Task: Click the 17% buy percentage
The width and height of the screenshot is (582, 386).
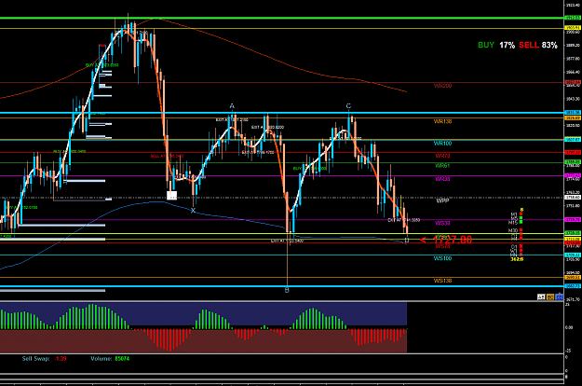Action: pos(507,45)
